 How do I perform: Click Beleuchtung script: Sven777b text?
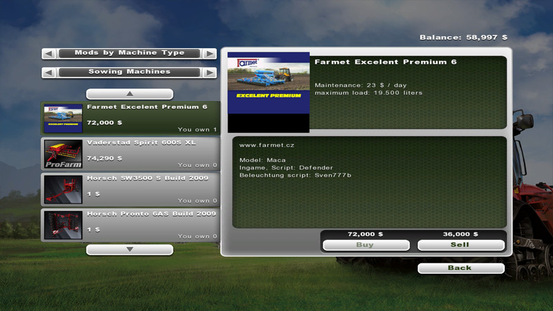(x=295, y=176)
